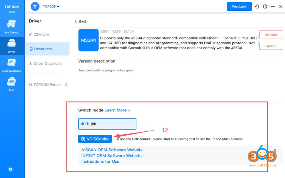Open the My Device sidebar section

pyautogui.click(x=12, y=26)
